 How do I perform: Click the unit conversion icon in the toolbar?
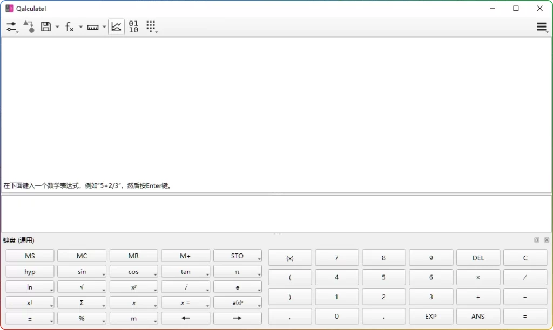coord(28,26)
